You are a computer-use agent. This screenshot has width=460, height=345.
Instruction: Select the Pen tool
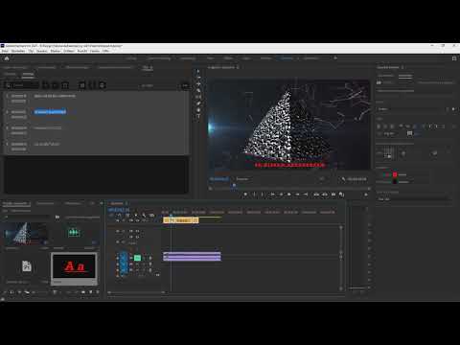coord(198,103)
